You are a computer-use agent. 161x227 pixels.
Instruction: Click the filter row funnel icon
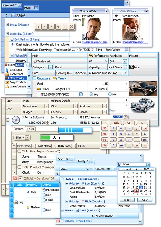pyautogui.click(x=57, y=174)
